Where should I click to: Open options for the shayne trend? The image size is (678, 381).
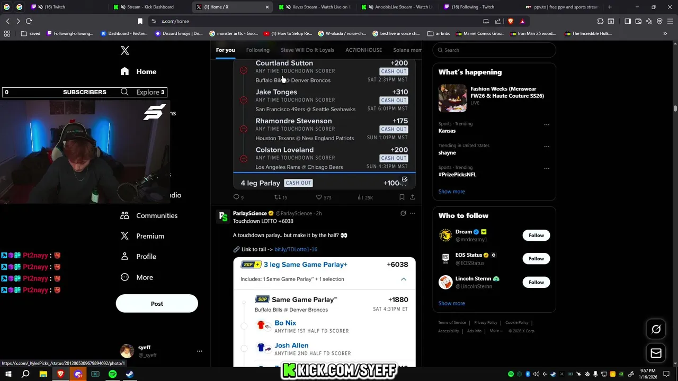(x=547, y=147)
